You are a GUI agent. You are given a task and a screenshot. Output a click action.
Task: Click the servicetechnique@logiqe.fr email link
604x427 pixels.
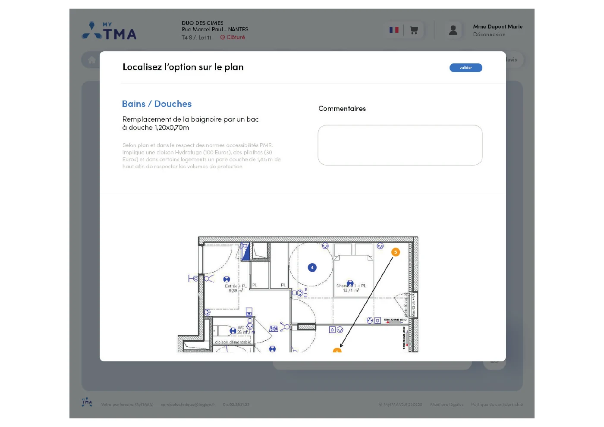[x=188, y=405]
